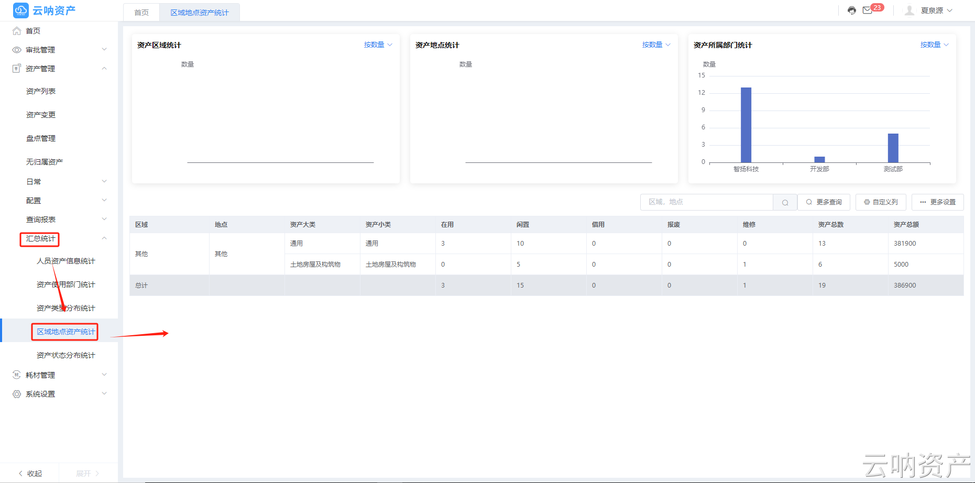Click the 云呐资产 cloud logo icon
Screen dimensions: 975x483
click(21, 10)
